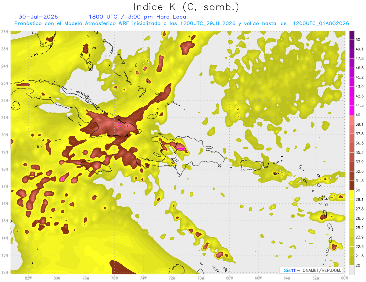Click the latitude label '13N'
This screenshot has width=366, height=282.
4,255
